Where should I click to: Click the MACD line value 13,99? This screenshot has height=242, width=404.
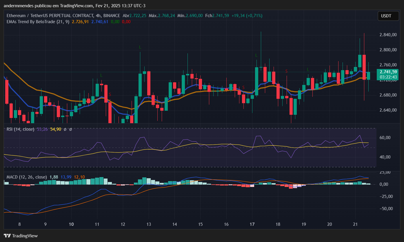pyautogui.click(x=66, y=177)
